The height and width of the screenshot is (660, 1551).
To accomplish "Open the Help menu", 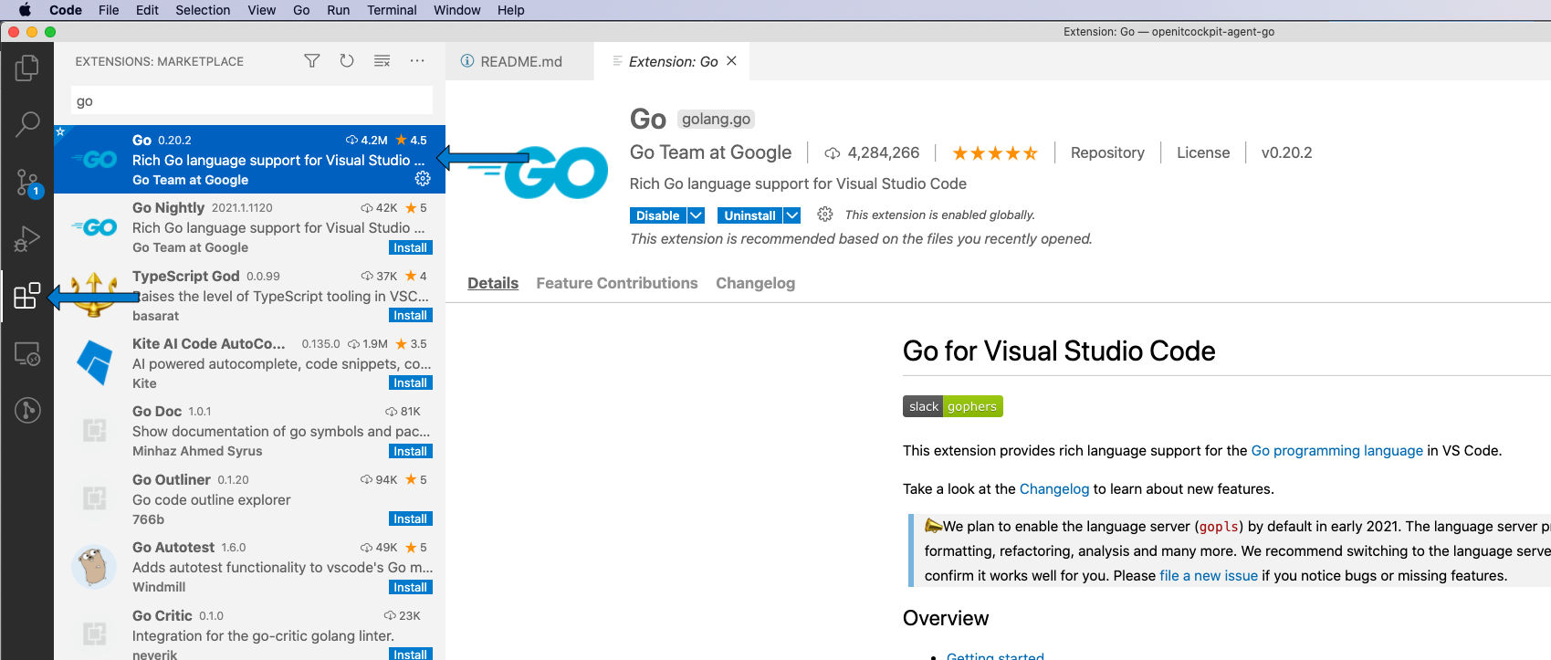I will tap(510, 10).
